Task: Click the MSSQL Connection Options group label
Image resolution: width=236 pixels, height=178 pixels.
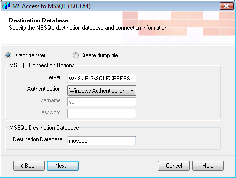Action: point(42,65)
